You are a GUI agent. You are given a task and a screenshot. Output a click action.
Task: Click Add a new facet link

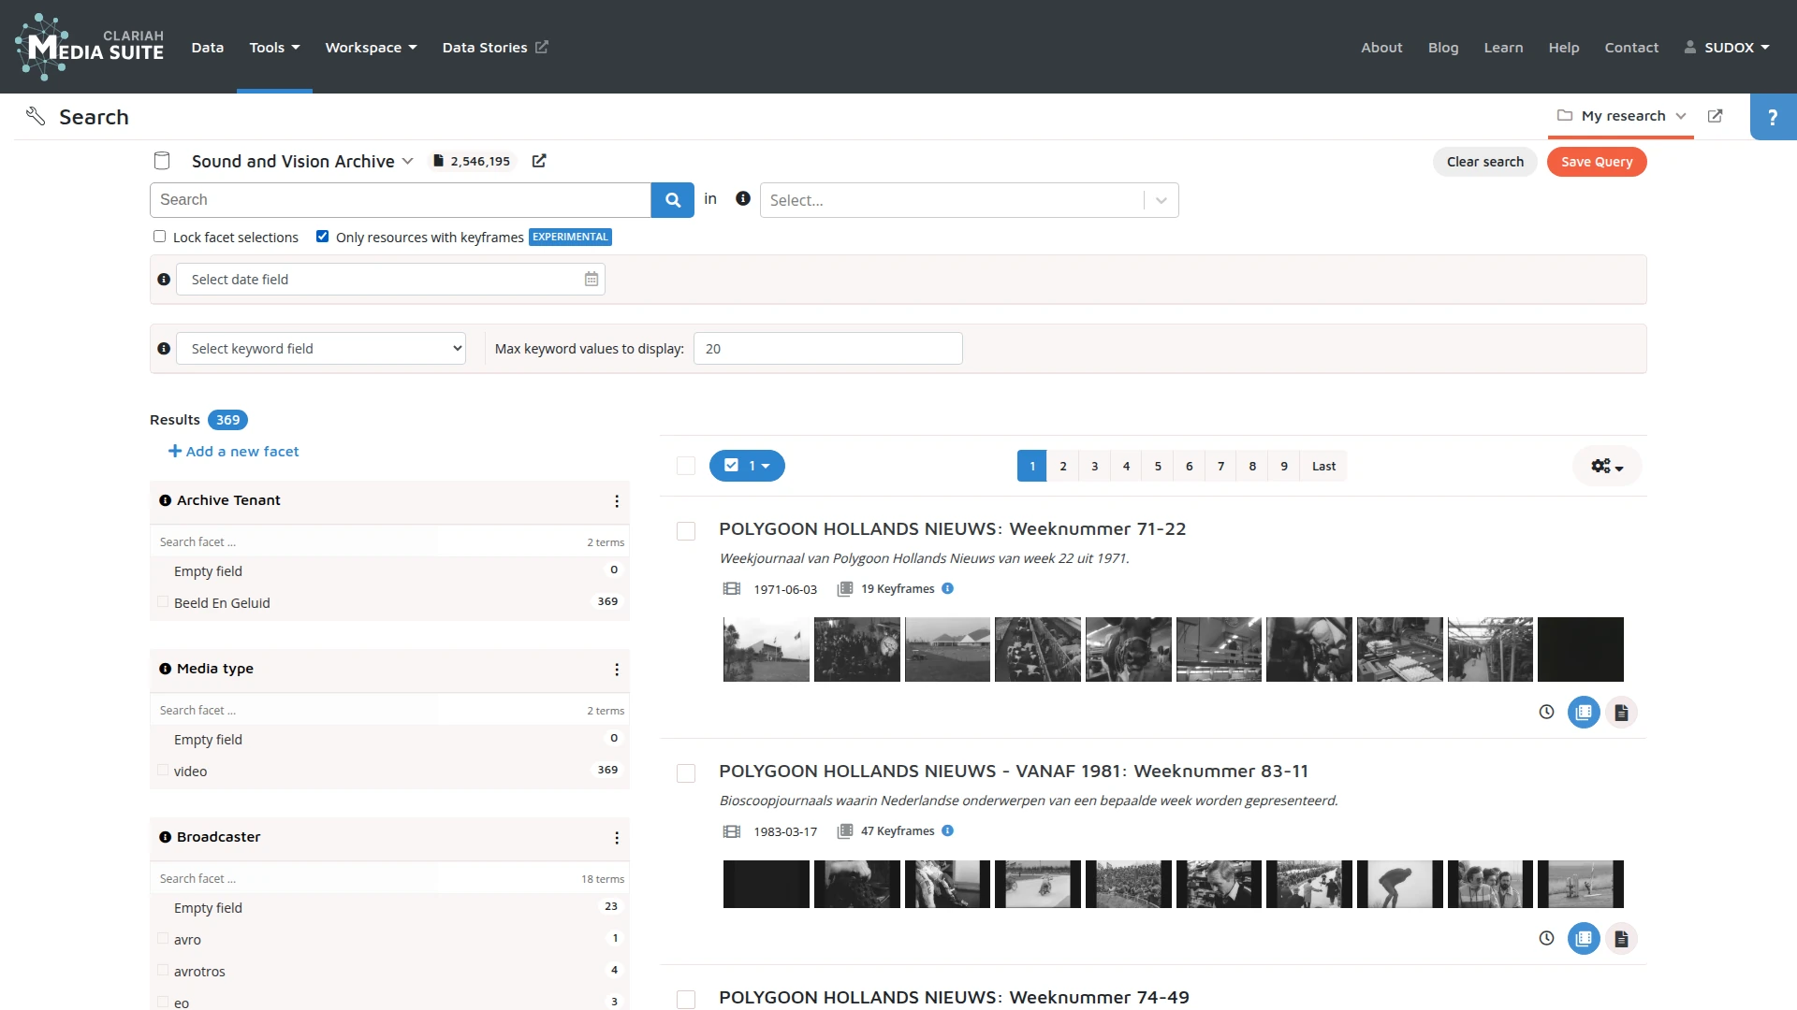click(234, 452)
